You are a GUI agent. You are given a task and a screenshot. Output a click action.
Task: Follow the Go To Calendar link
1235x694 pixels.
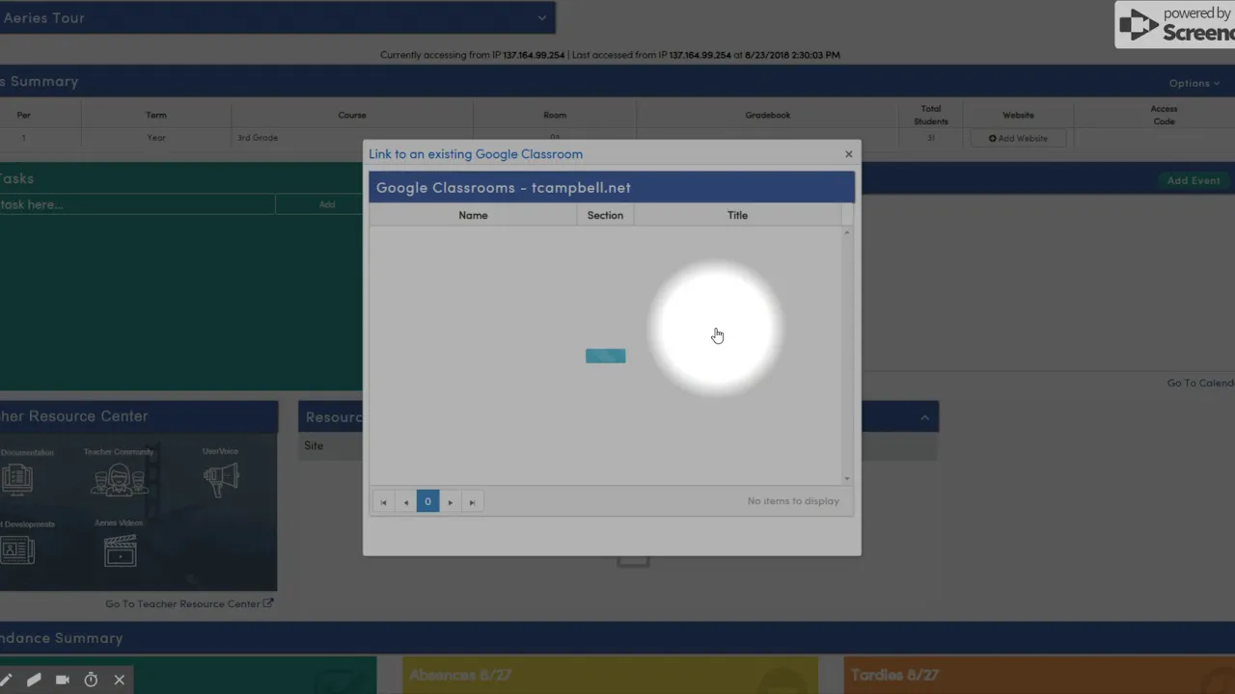[x=1200, y=383]
